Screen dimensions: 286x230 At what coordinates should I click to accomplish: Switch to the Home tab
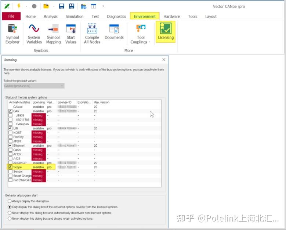[30, 17]
